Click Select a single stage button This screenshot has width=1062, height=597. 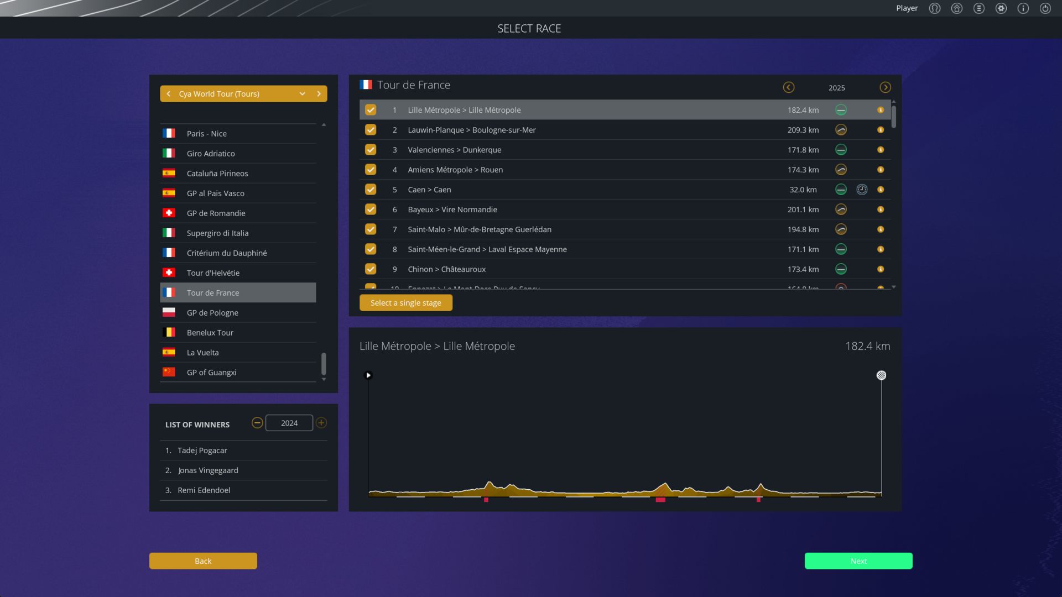[406, 303]
